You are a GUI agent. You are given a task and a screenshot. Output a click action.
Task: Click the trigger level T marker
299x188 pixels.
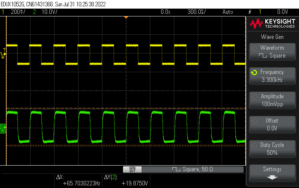point(4,50)
